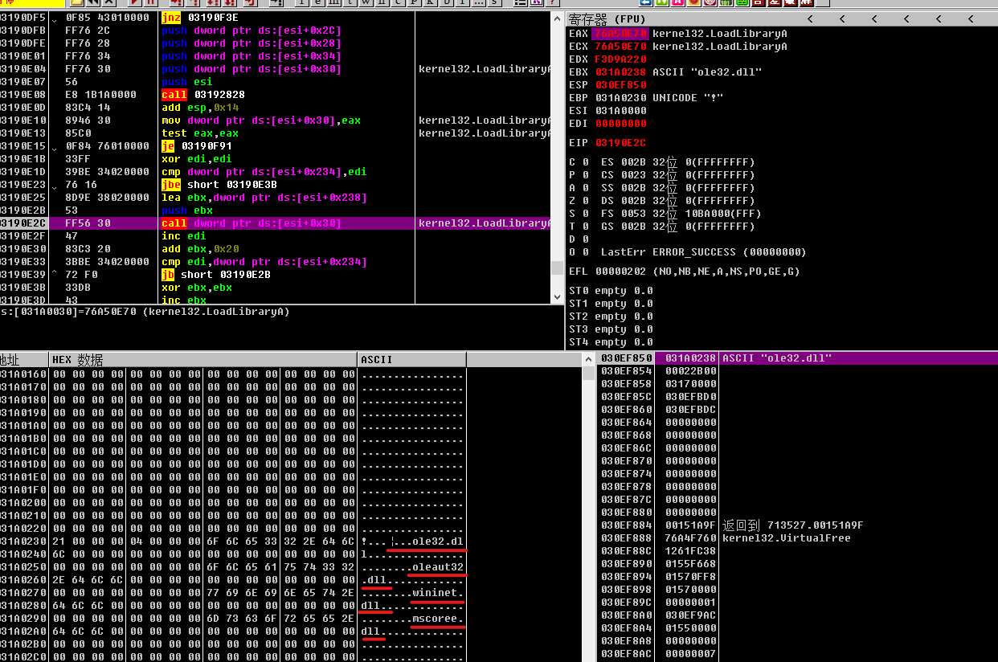Select the A flag value in registers
Viewport: 998px width, 662px height.
[x=585, y=188]
